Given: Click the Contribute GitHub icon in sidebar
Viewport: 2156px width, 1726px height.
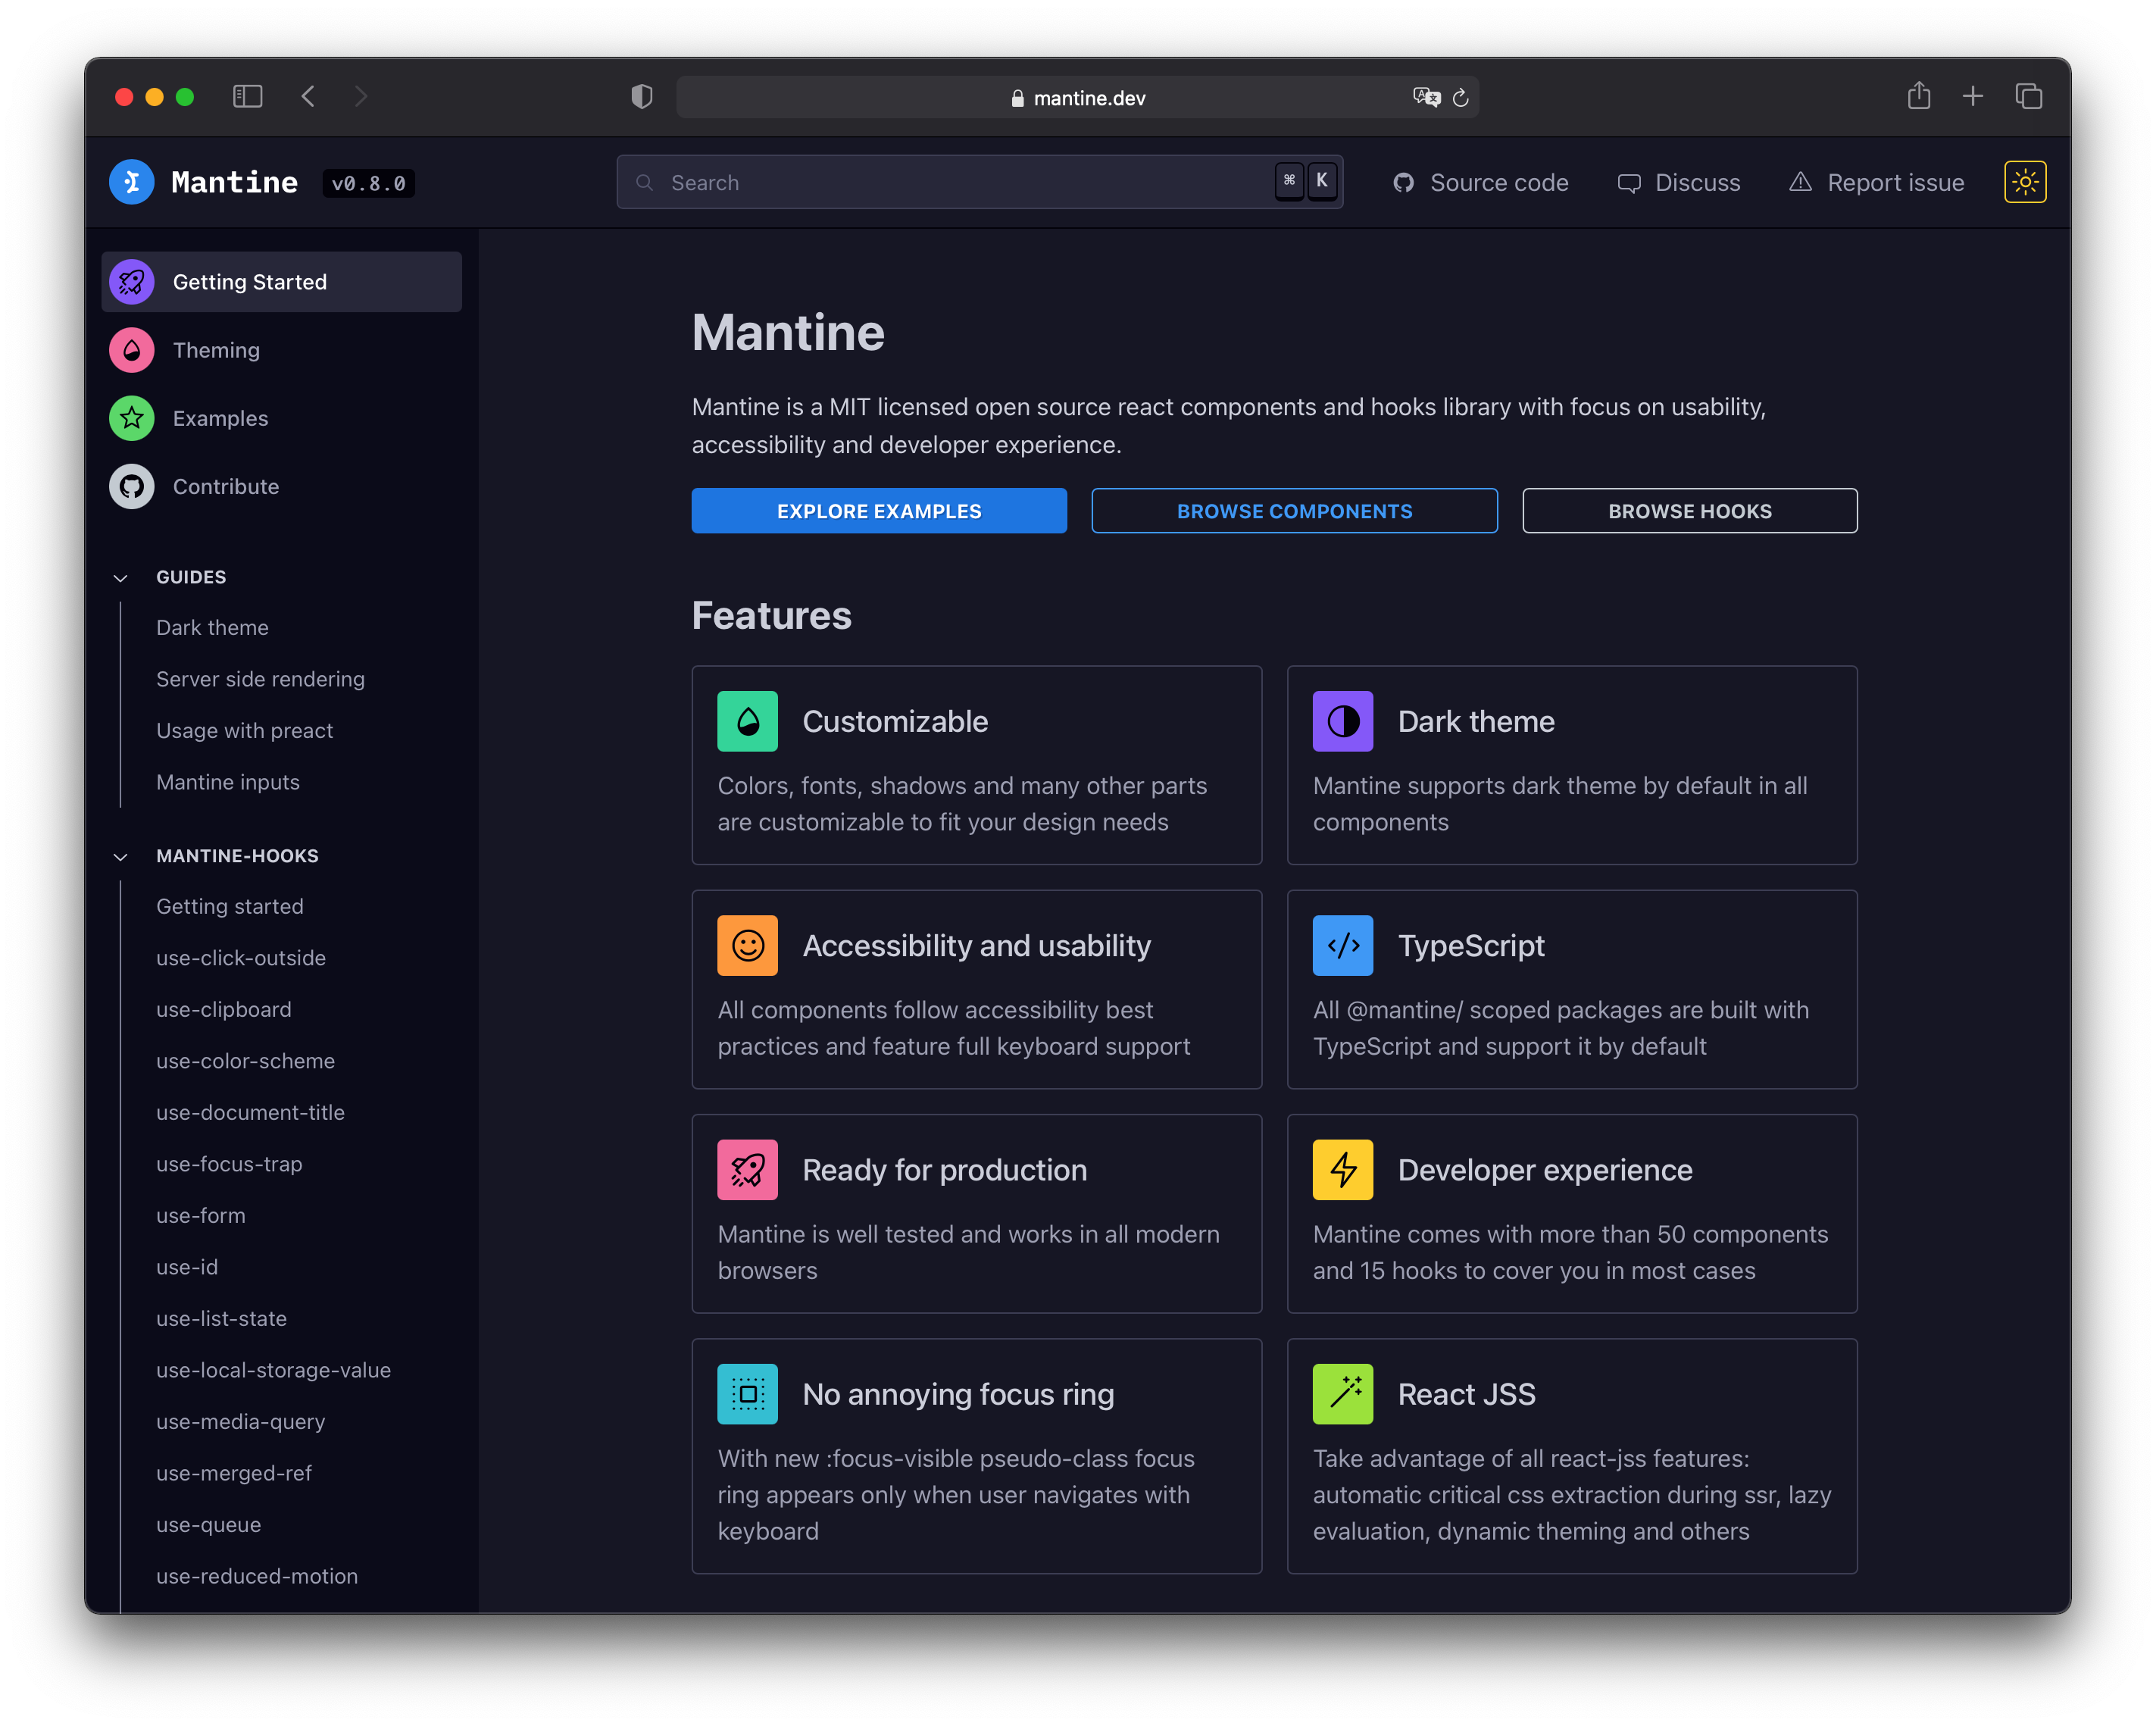Looking at the screenshot, I should (x=131, y=487).
